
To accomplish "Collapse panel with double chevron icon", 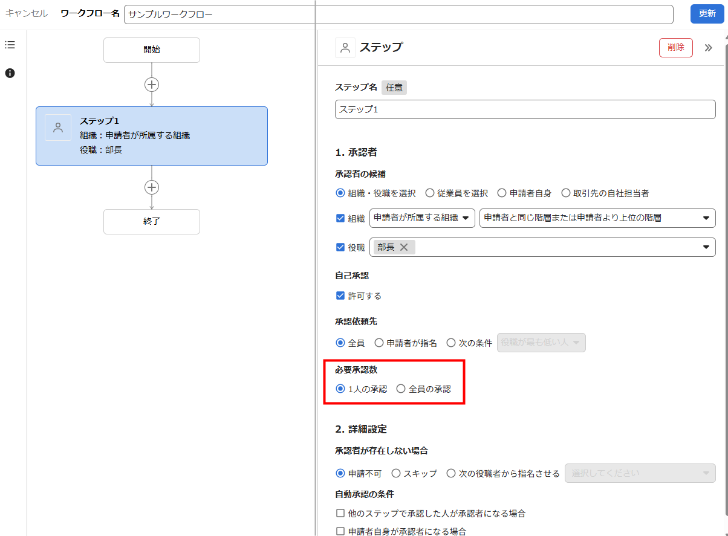I will 708,48.
